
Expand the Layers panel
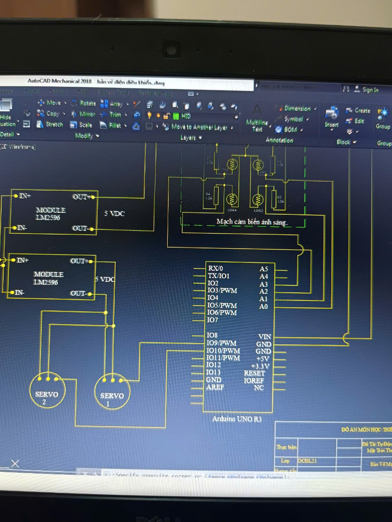pyautogui.click(x=191, y=138)
